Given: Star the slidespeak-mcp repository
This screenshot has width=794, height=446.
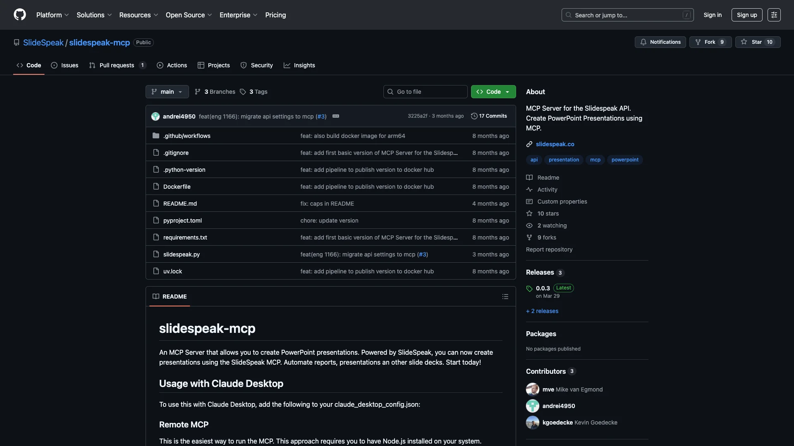Looking at the screenshot, I should tap(757, 42).
